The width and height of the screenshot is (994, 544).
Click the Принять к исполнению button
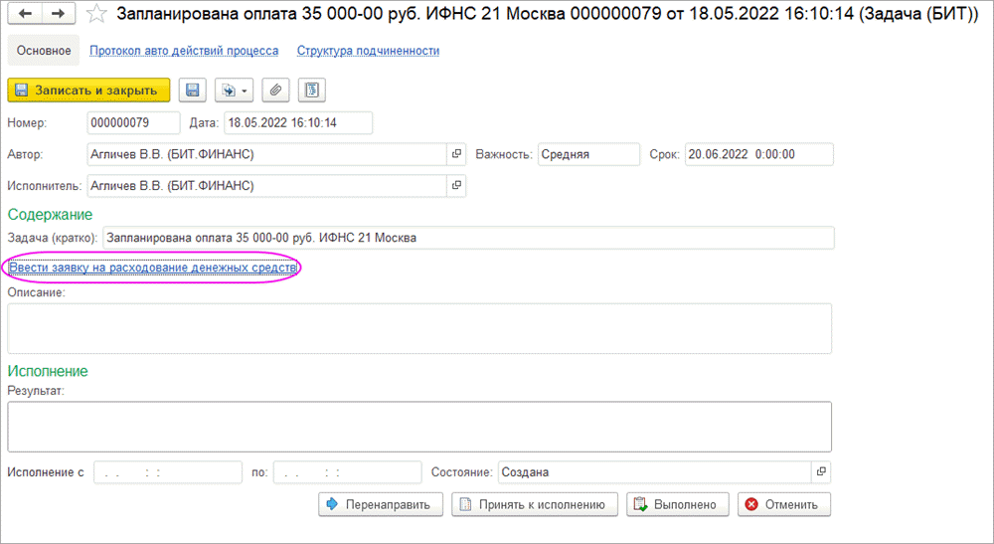535,504
